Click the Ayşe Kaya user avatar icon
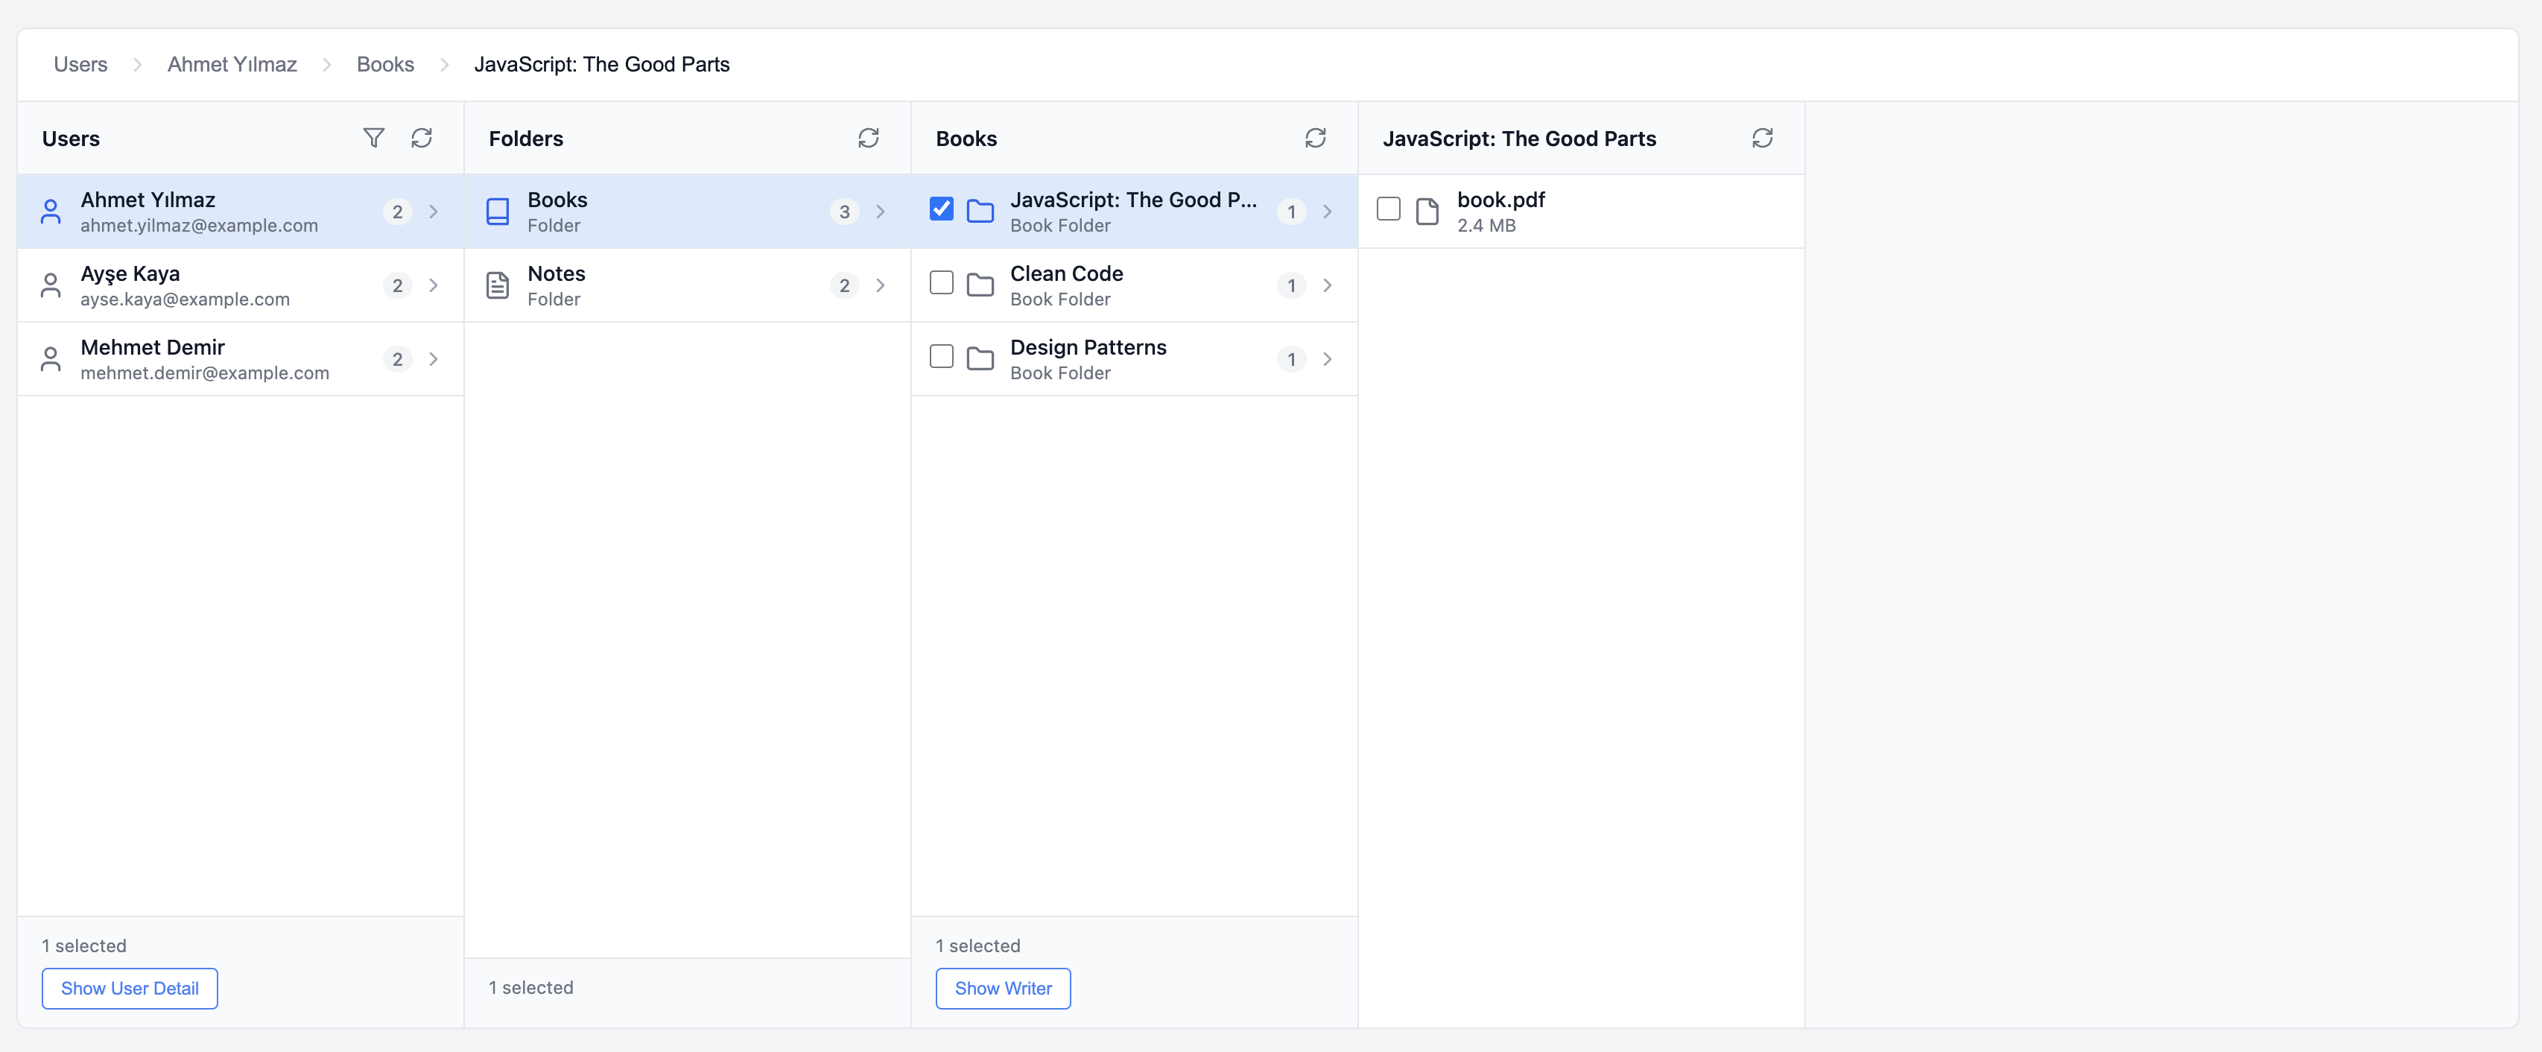Viewport: 2542px width, 1052px height. click(x=51, y=285)
